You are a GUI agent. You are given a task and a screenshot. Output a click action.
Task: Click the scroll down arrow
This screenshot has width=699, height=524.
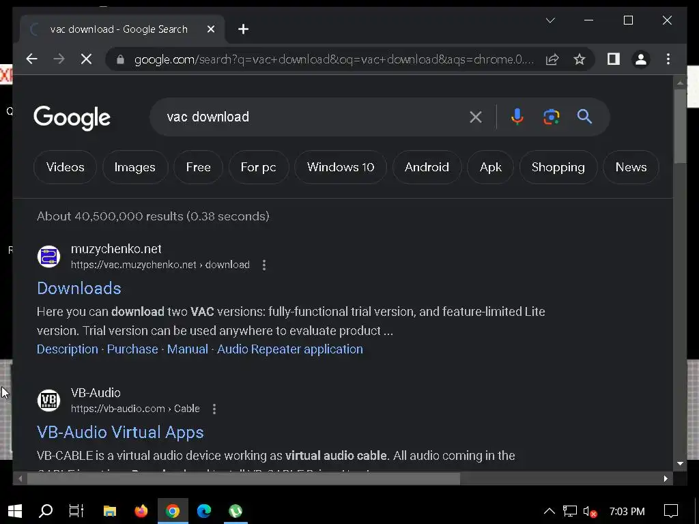pyautogui.click(x=680, y=463)
